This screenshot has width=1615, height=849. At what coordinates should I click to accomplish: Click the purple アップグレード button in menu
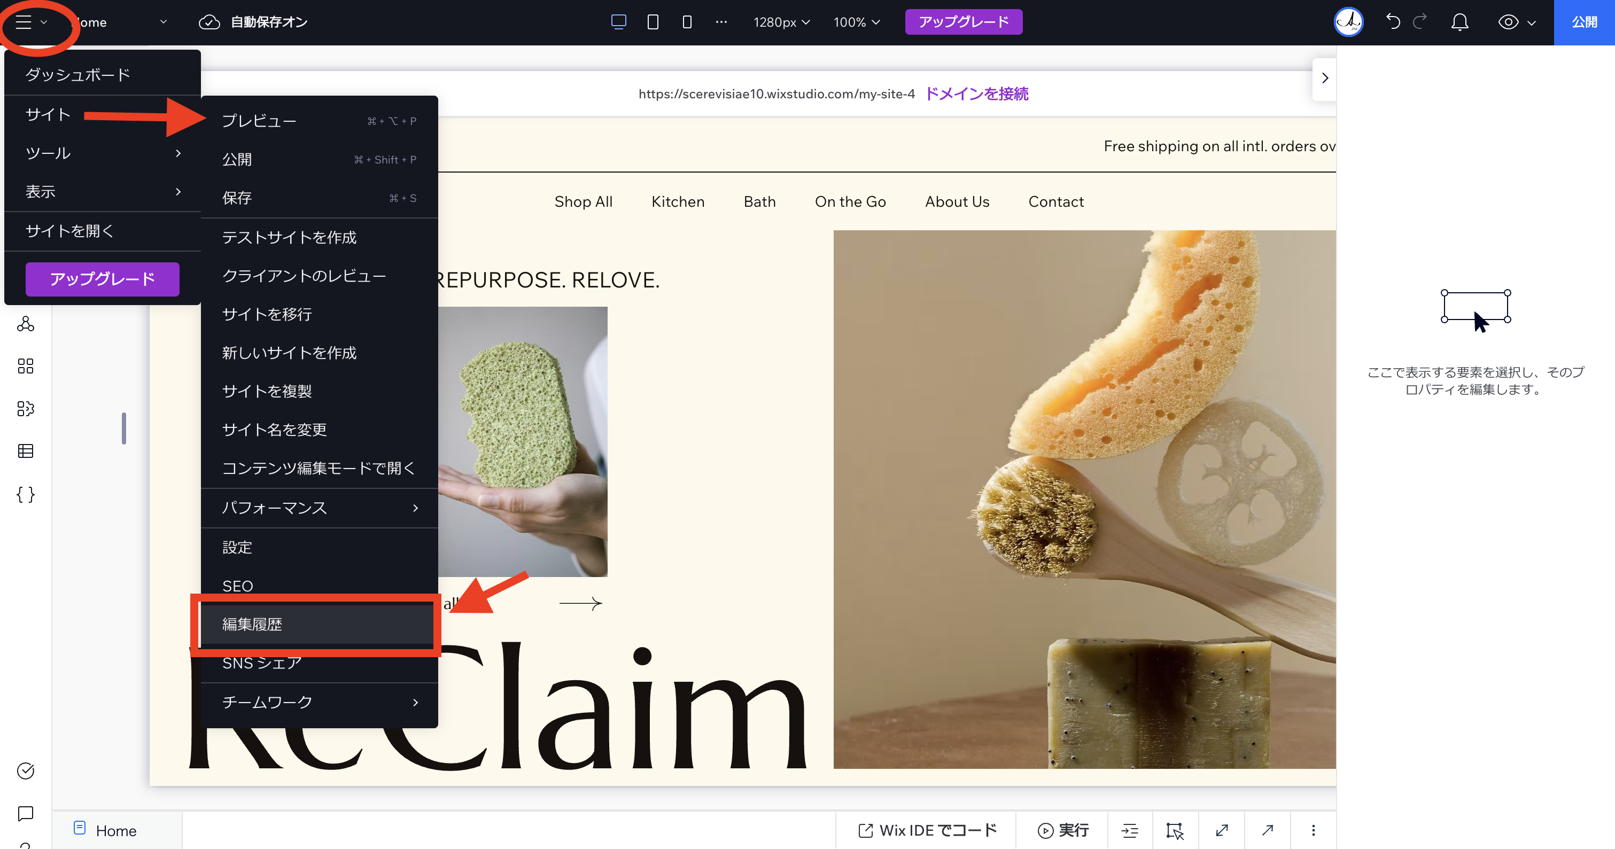pyautogui.click(x=102, y=279)
